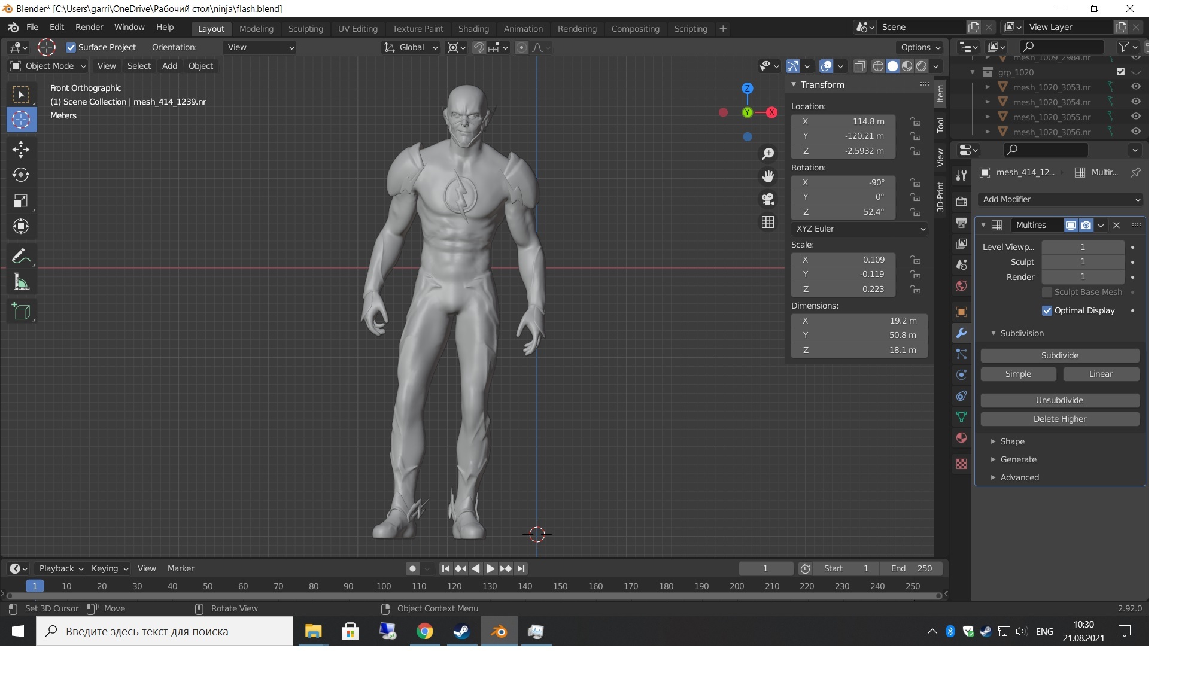Select the Annotate pencil tool
Image resolution: width=1197 pixels, height=673 pixels.
click(x=21, y=256)
